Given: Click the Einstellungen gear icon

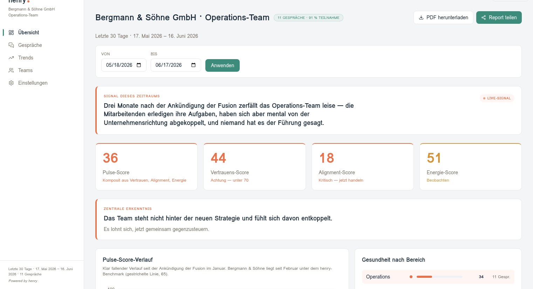Looking at the screenshot, I should click(x=11, y=83).
